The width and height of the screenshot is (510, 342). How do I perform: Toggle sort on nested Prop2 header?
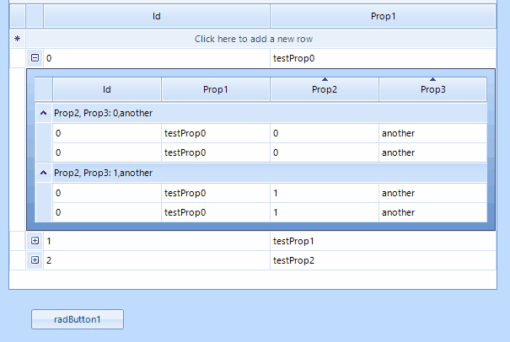coord(325,89)
